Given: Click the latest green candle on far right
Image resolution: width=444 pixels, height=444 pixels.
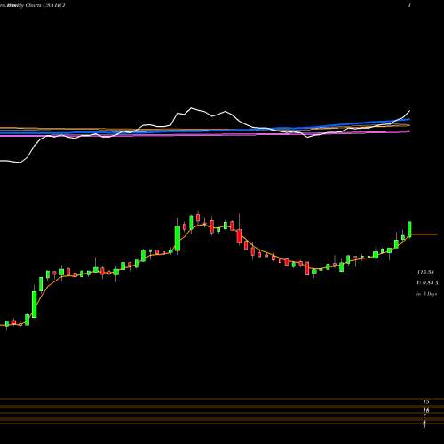Looking at the screenshot, I should [410, 229].
